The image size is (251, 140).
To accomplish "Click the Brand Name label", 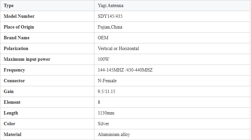I will [17, 38].
